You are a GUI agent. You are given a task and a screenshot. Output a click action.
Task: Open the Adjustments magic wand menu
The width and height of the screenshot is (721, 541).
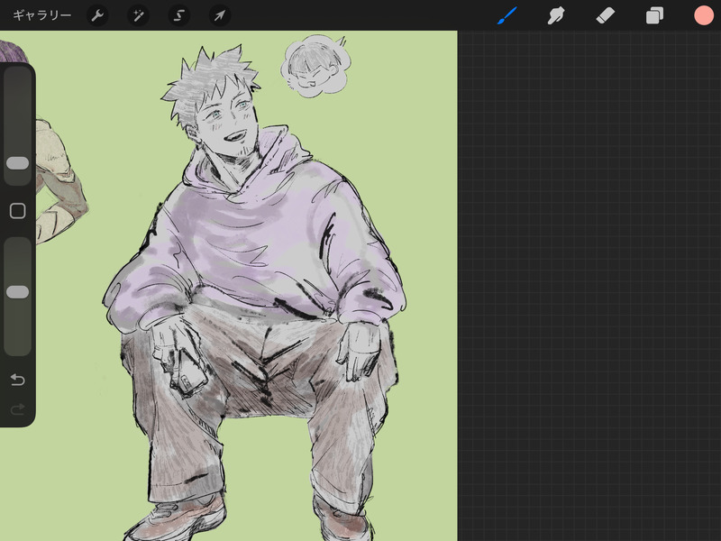(138, 15)
